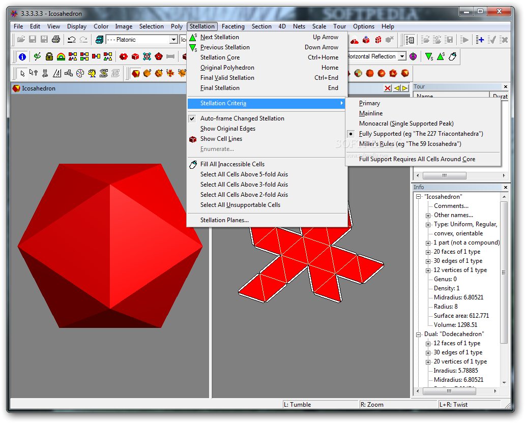Click the magenta face symmetry icon

pyautogui.click(x=413, y=56)
